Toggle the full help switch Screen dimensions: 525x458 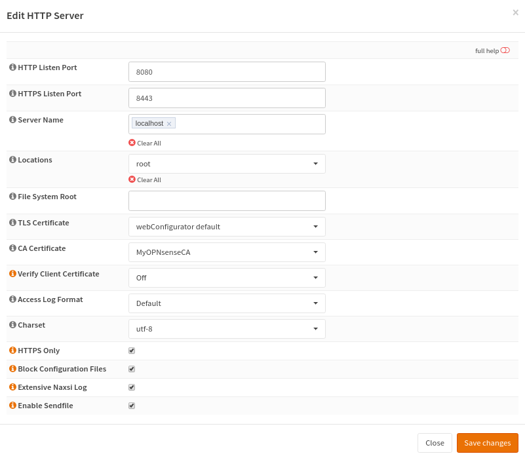[504, 50]
